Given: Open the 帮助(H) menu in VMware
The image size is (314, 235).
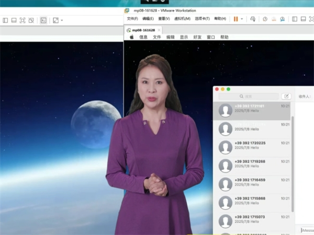Looking at the screenshot, I should (x=220, y=19).
